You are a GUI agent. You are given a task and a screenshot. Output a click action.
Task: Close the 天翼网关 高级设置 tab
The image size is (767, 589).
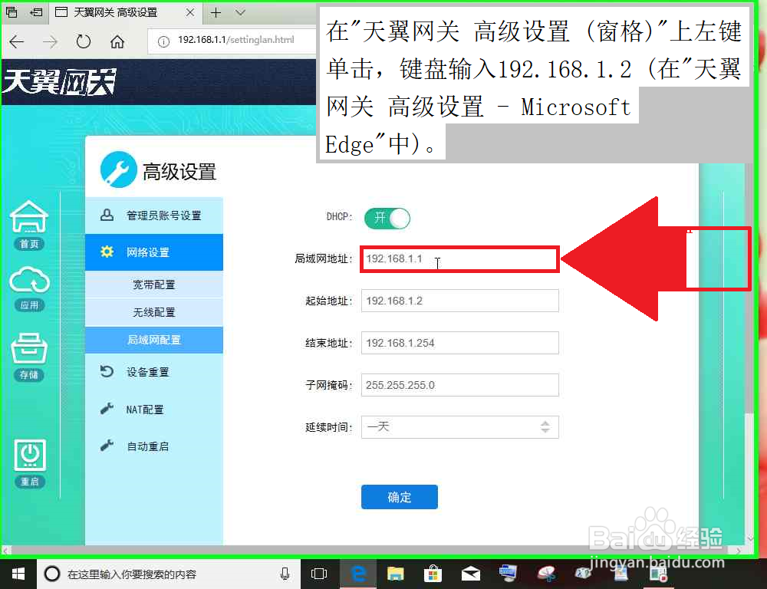[189, 13]
